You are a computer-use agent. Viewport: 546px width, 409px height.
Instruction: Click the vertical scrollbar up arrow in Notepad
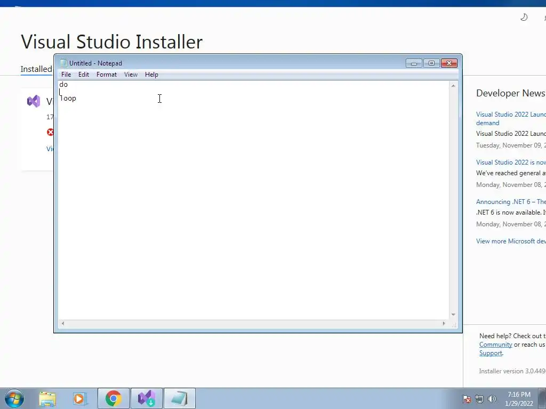click(453, 86)
